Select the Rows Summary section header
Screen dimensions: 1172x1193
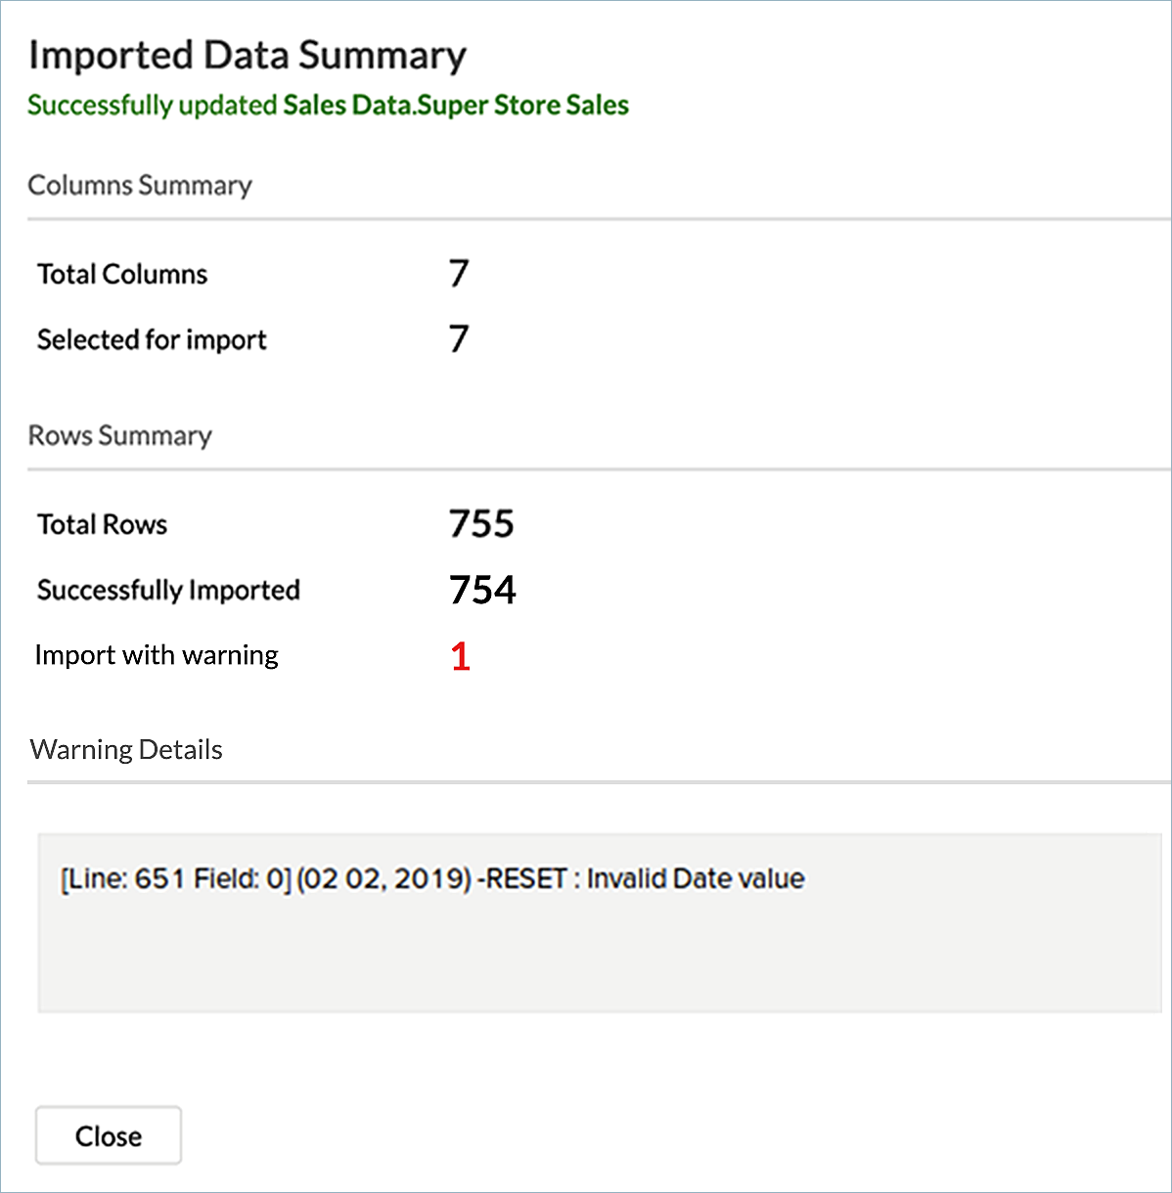119,435
